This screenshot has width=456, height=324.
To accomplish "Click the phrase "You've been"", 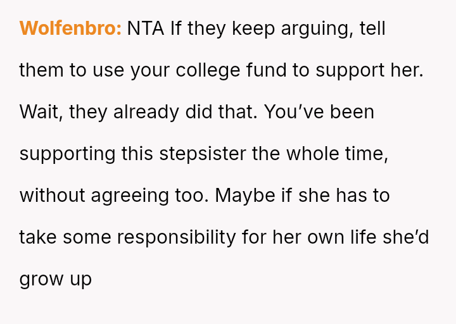I will (319, 112).
